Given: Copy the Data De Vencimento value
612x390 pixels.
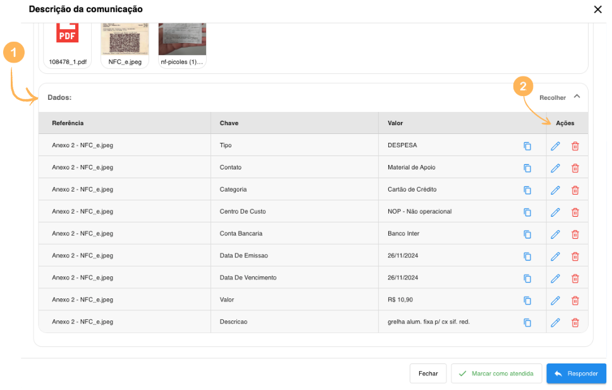Looking at the screenshot, I should tap(527, 279).
